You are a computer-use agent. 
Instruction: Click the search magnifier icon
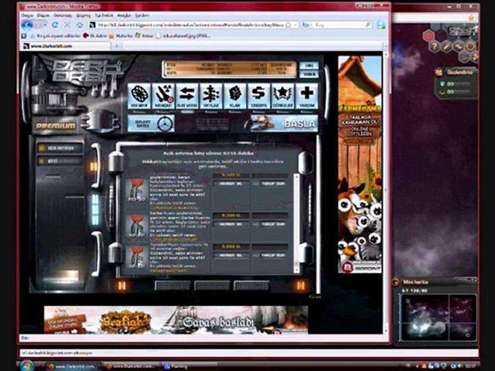[368, 25]
